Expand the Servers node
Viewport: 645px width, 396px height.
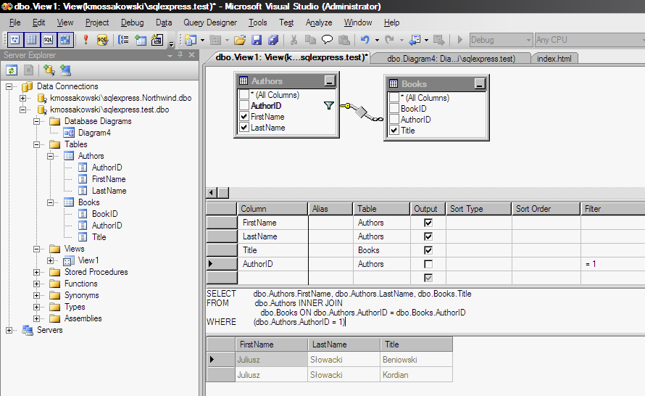pyautogui.click(x=9, y=330)
